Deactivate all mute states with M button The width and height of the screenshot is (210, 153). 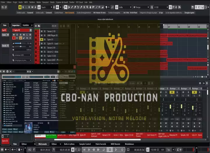tap(20, 7)
